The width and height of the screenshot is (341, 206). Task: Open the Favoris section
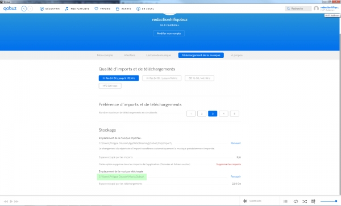pos(102,9)
